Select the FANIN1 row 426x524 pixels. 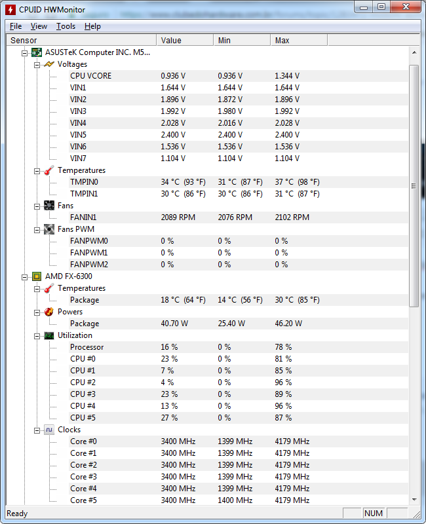point(238,217)
